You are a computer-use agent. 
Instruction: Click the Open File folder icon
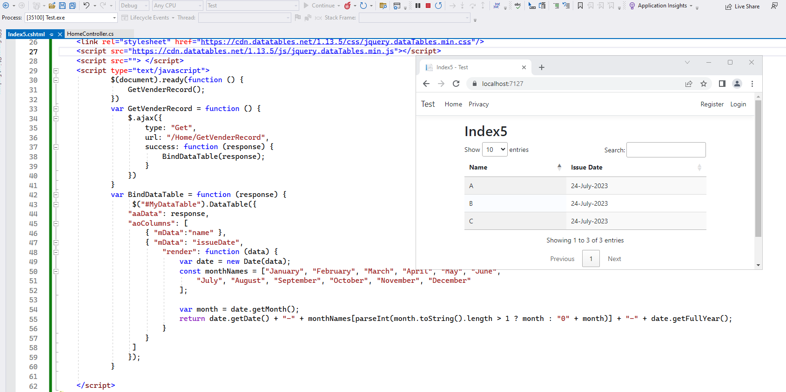point(52,6)
